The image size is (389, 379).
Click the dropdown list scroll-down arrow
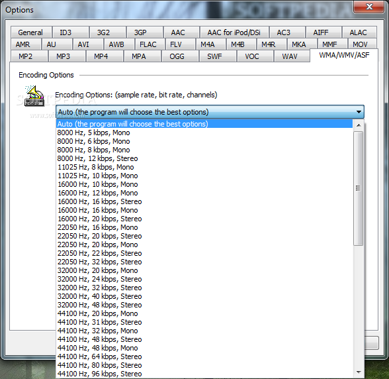pos(359,372)
